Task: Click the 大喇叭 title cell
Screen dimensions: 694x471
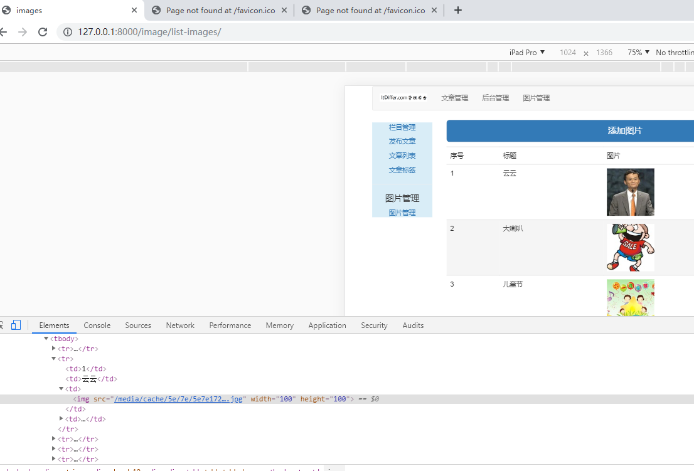Action: click(x=513, y=229)
